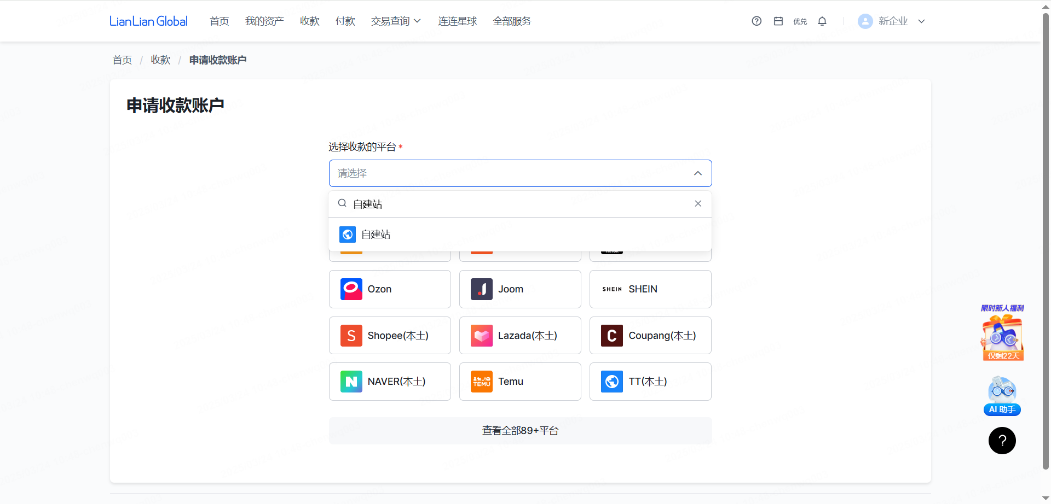This screenshot has width=1051, height=504.
Task: Open the calendar icon in top bar
Action: pos(778,21)
